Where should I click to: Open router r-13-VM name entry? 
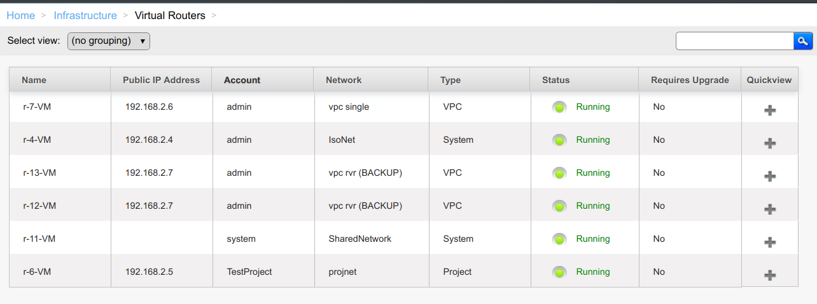point(39,173)
